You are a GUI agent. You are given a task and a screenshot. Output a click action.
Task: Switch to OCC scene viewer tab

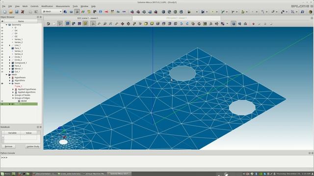[88, 18]
